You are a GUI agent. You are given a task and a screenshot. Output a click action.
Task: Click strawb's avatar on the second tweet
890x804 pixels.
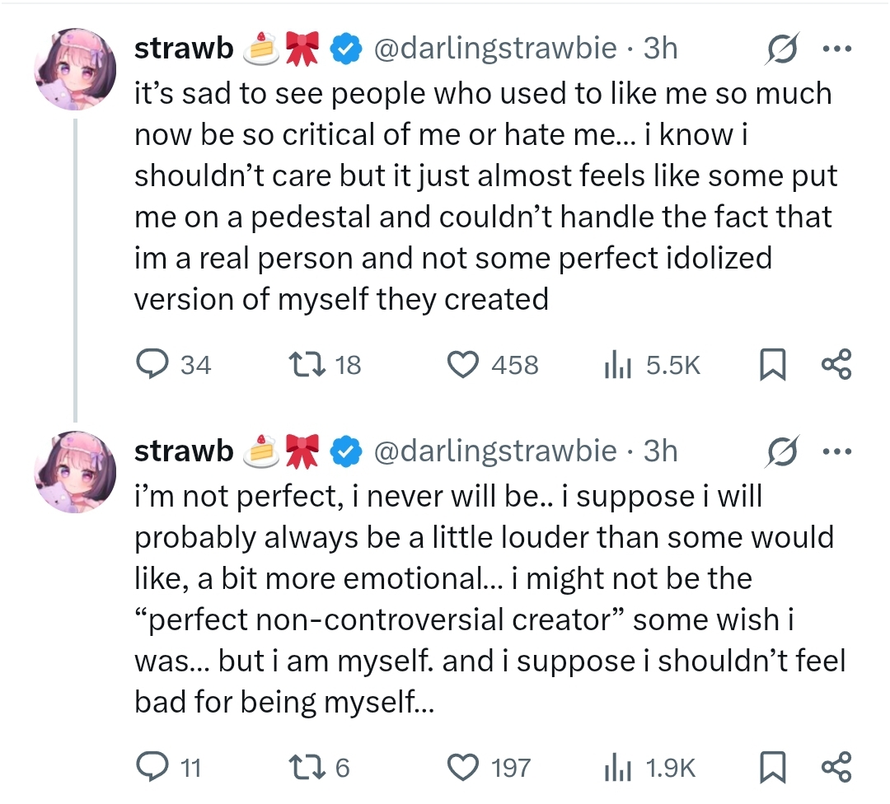[x=75, y=473]
